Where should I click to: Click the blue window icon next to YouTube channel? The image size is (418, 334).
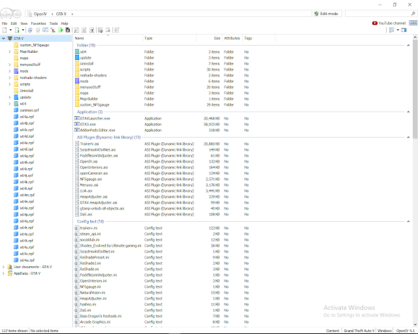pyautogui.click(x=413, y=23)
